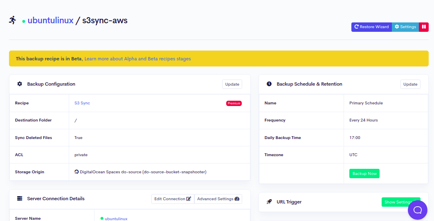
Task: Click the Storage Origin label
Action: tap(29, 172)
